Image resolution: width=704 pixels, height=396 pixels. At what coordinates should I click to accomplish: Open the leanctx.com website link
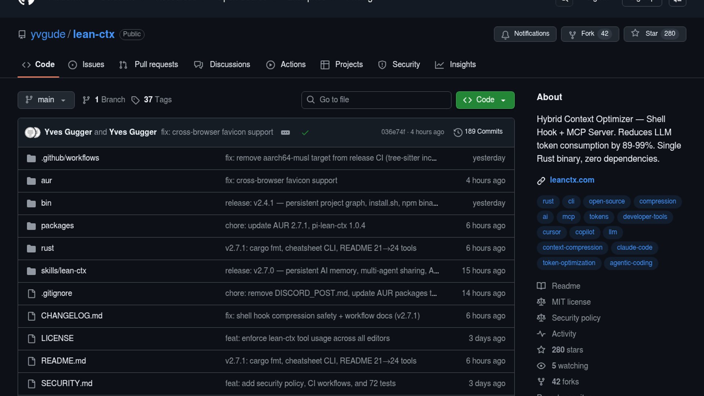point(572,180)
